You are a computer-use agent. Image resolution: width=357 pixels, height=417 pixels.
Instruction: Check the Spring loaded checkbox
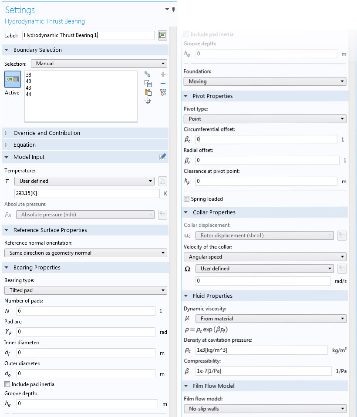(x=187, y=199)
